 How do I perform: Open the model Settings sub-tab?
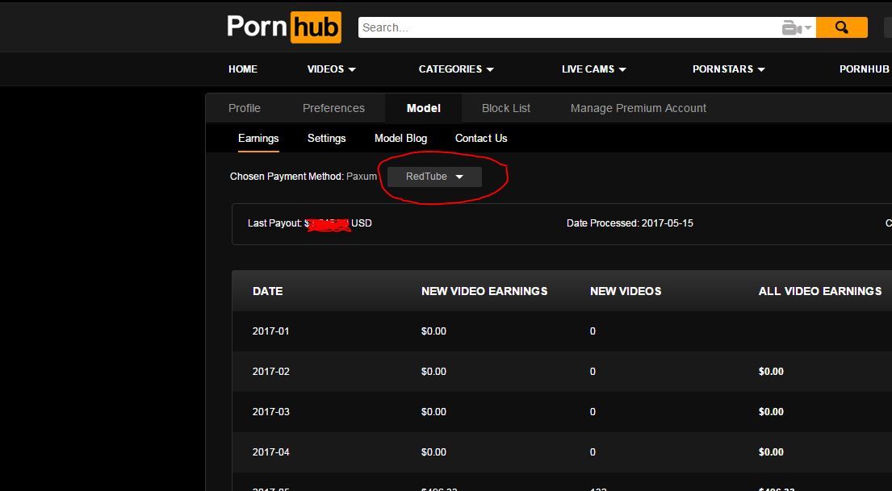(x=326, y=139)
